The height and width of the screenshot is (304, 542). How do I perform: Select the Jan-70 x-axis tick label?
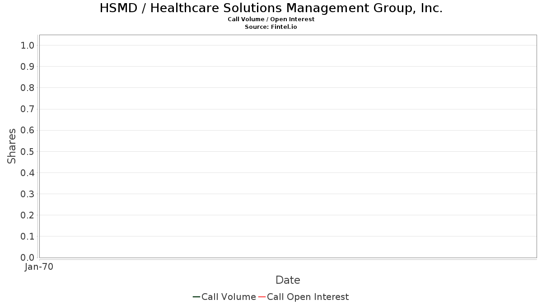39,267
